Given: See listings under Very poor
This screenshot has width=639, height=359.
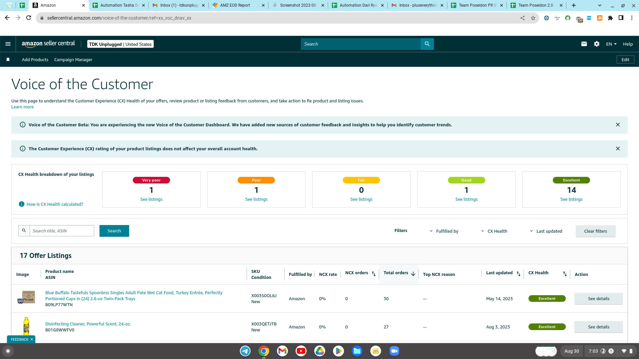Looking at the screenshot, I should pyautogui.click(x=151, y=199).
